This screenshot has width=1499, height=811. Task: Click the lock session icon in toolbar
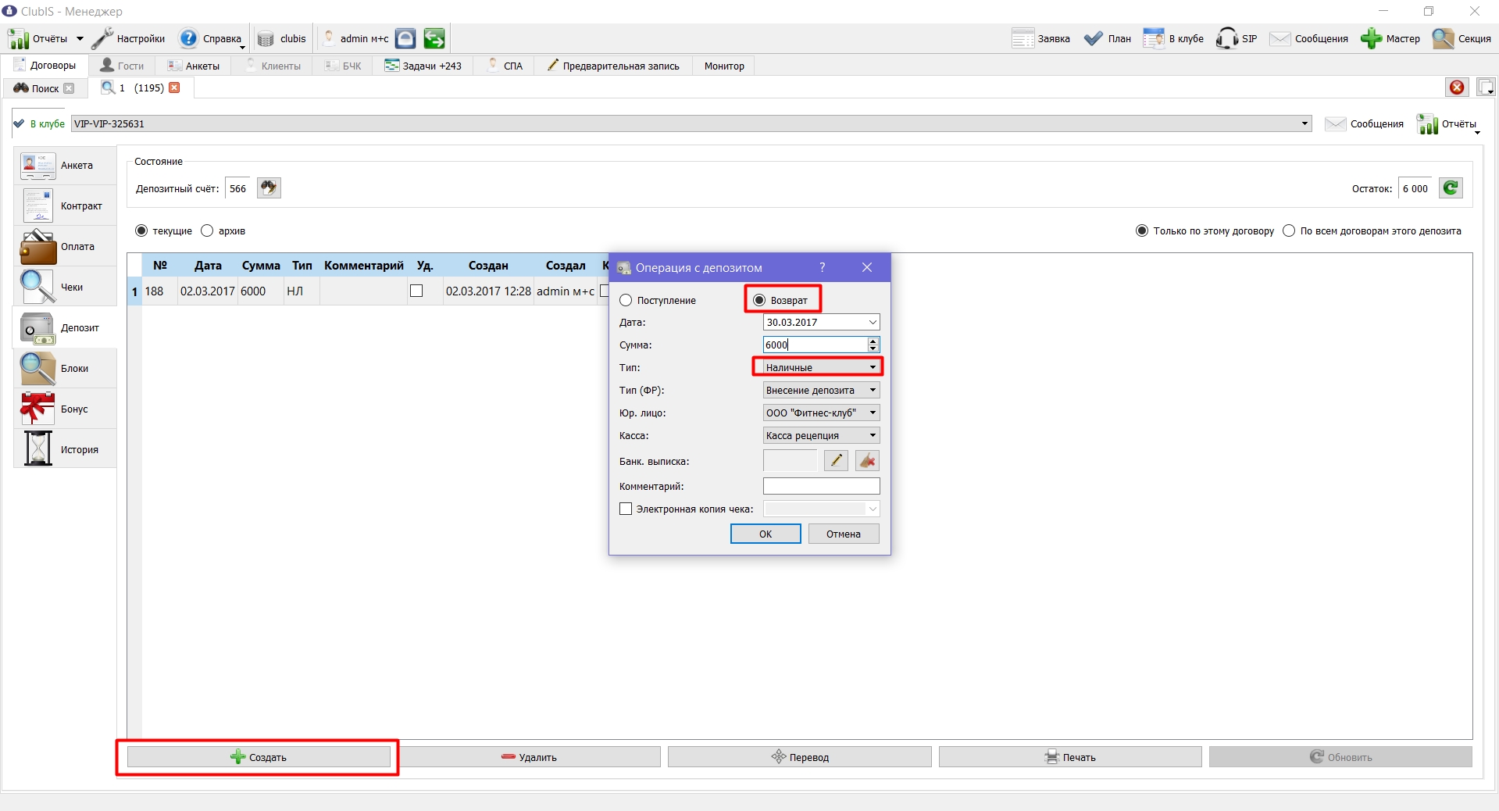(x=405, y=38)
